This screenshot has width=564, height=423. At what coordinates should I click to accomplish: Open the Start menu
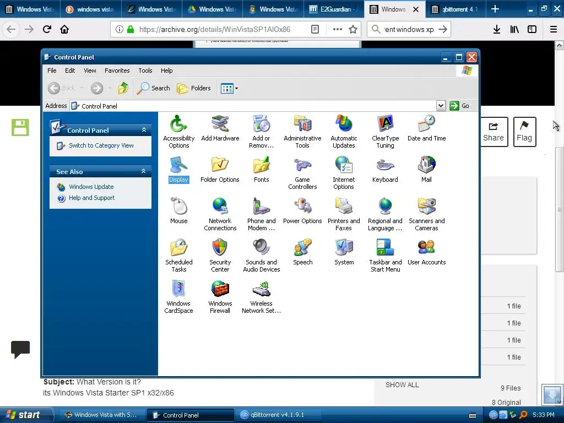[x=26, y=415]
